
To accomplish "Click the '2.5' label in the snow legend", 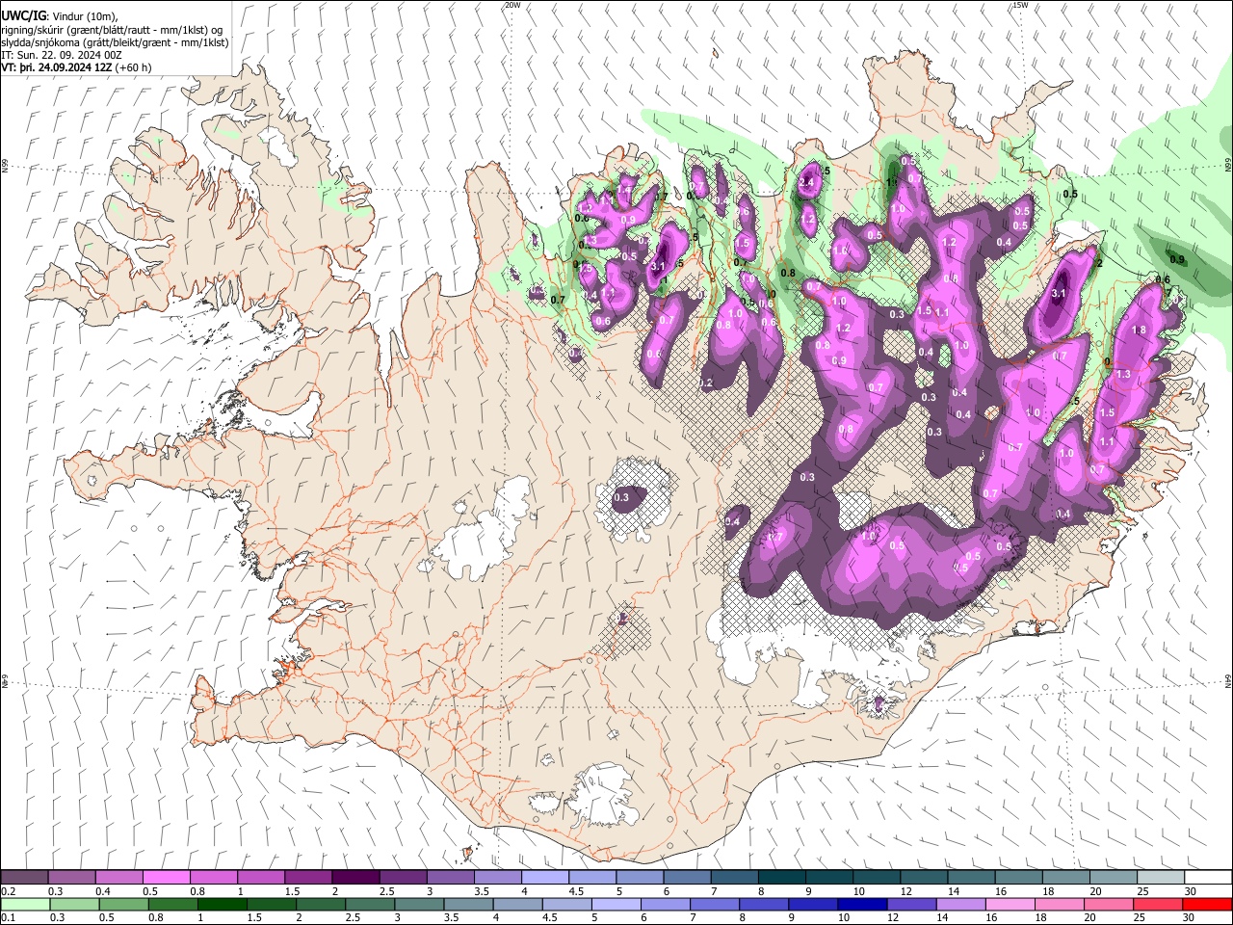I will pos(387,891).
